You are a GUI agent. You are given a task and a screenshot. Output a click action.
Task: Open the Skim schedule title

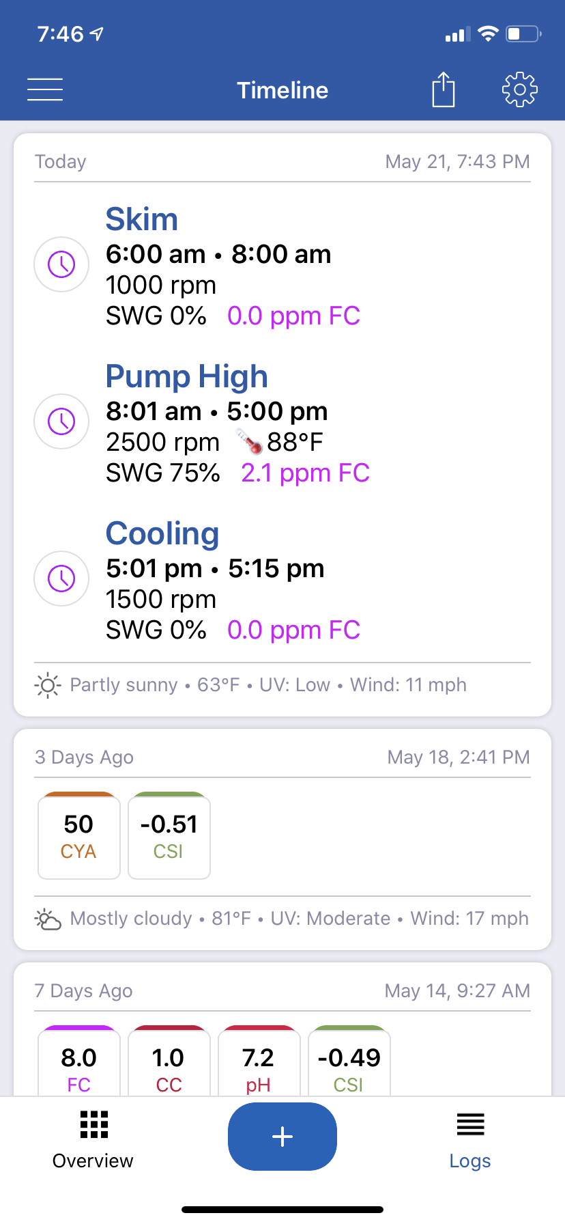tap(141, 219)
